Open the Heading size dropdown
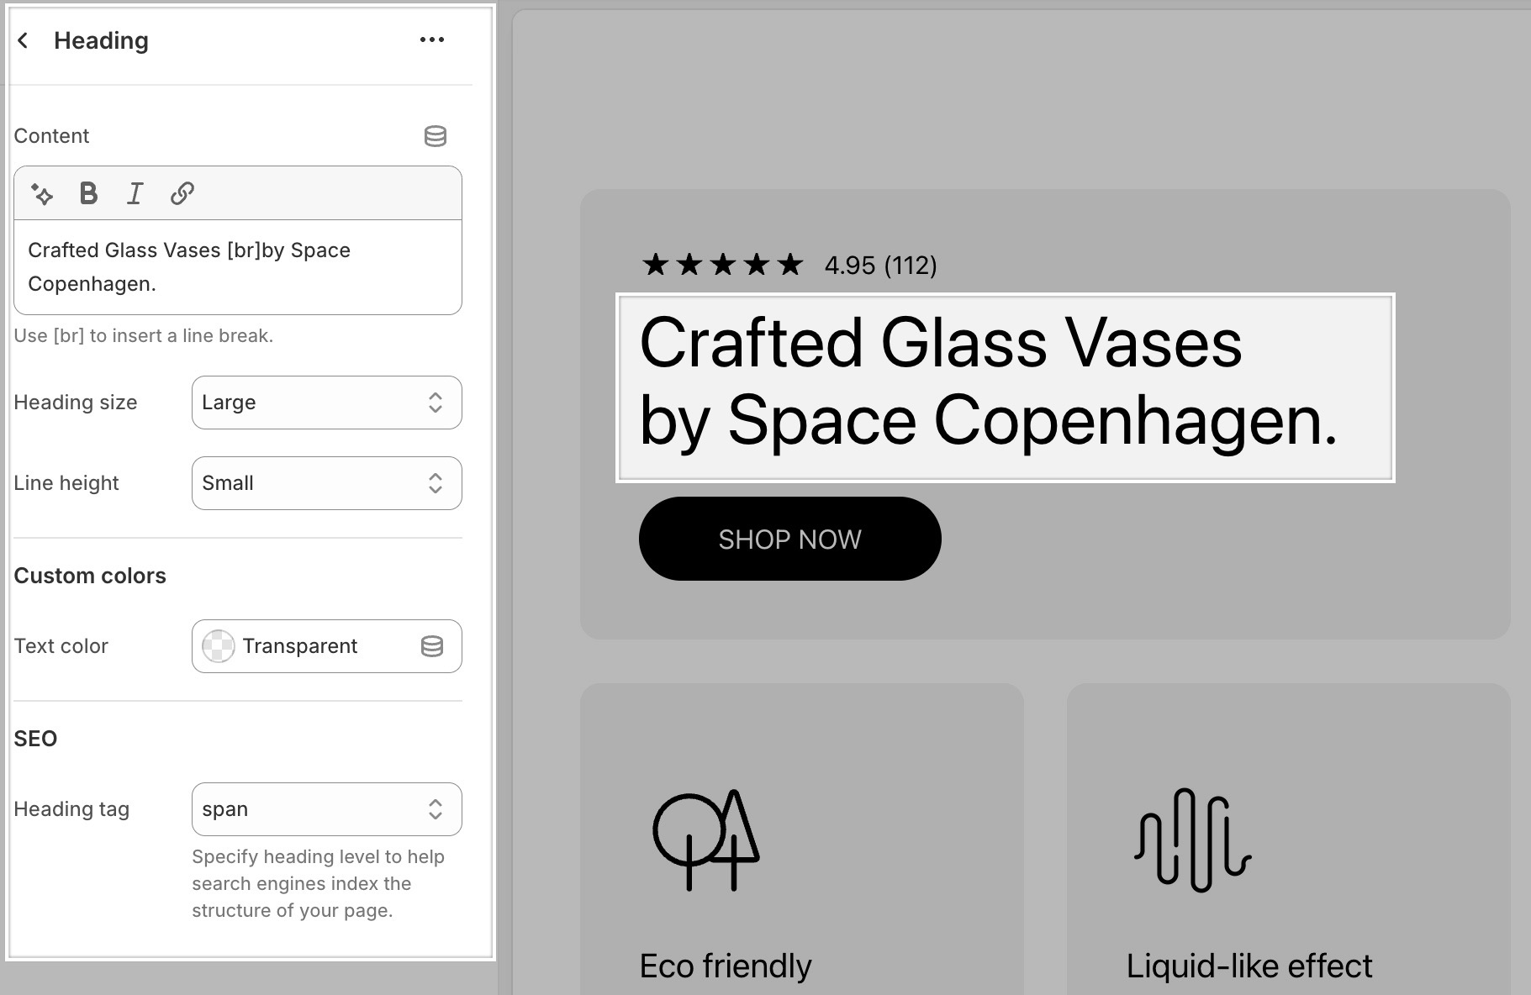 click(x=326, y=403)
